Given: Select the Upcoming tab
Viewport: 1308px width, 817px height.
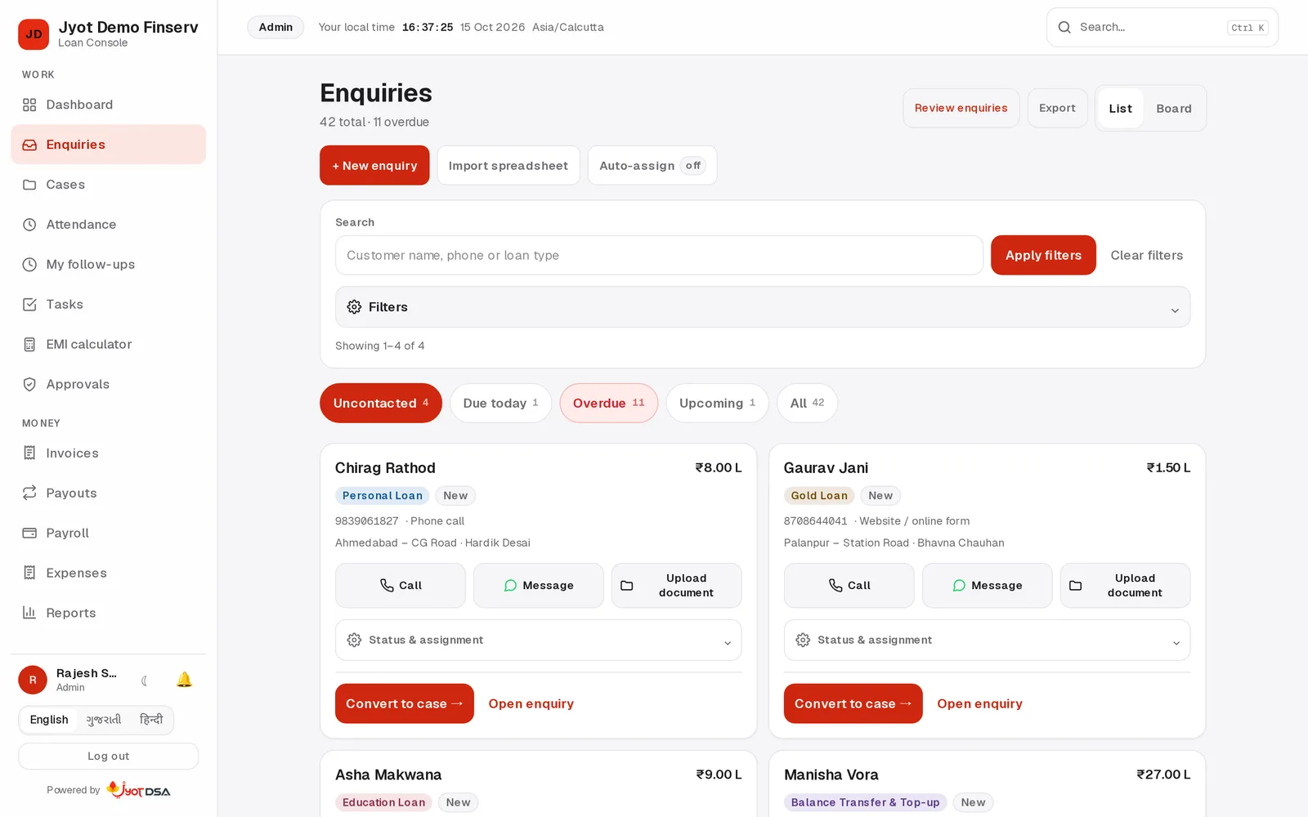Looking at the screenshot, I should 718,404.
